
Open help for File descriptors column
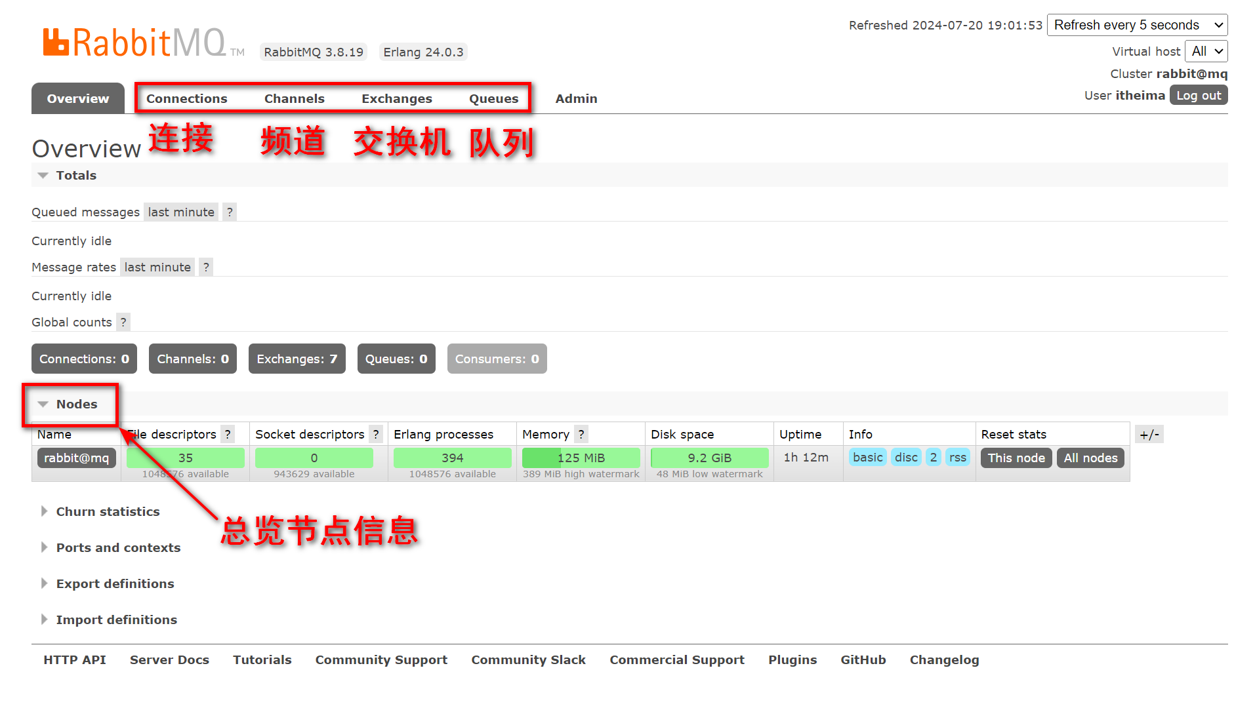[x=228, y=435]
